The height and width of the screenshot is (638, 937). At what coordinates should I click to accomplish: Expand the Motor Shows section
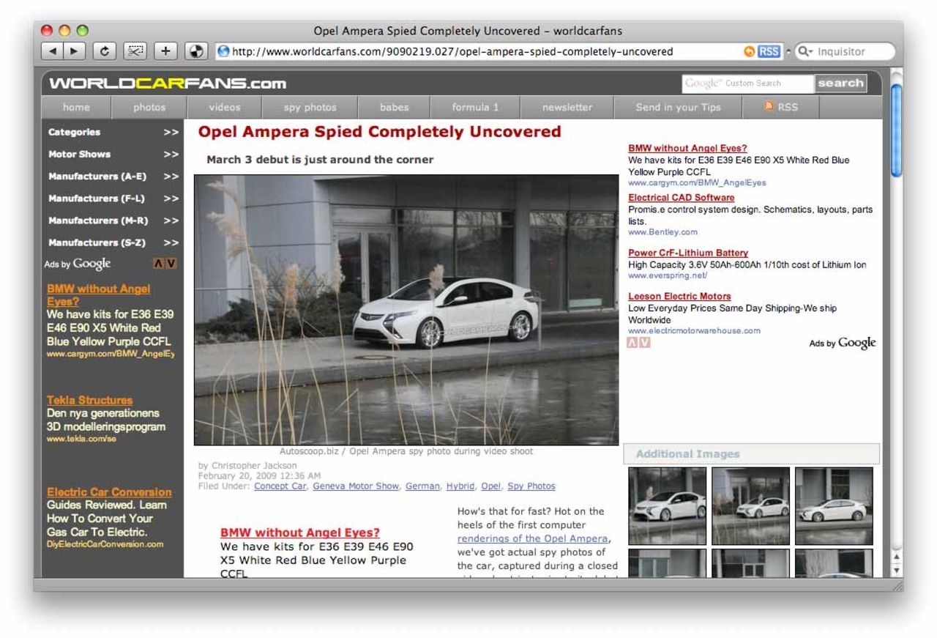tap(79, 155)
